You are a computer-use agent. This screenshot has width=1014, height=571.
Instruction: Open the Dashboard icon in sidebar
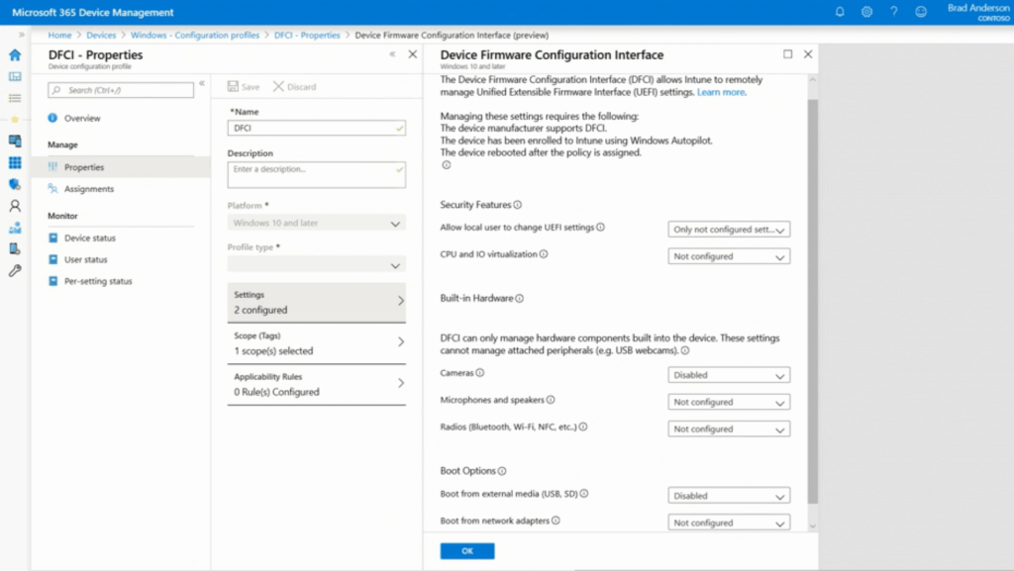[15, 76]
